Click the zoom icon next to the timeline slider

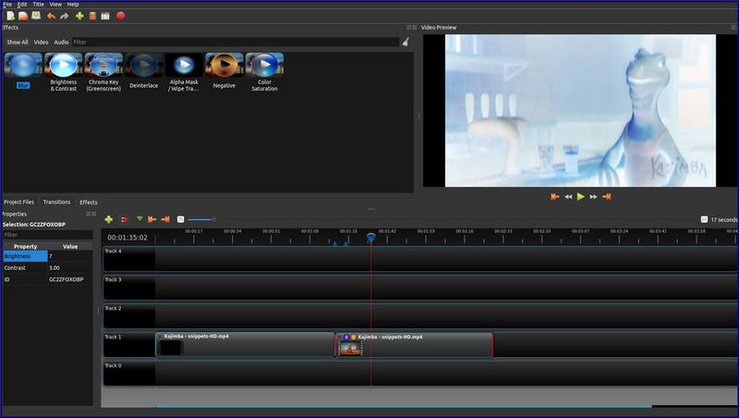point(180,219)
